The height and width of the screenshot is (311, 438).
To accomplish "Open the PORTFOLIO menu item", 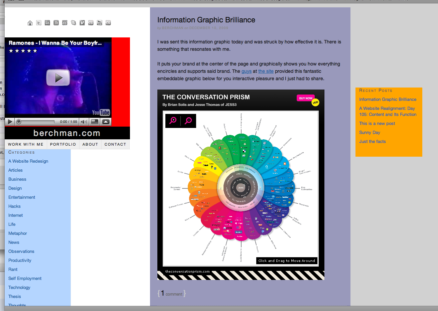I will 63,144.
